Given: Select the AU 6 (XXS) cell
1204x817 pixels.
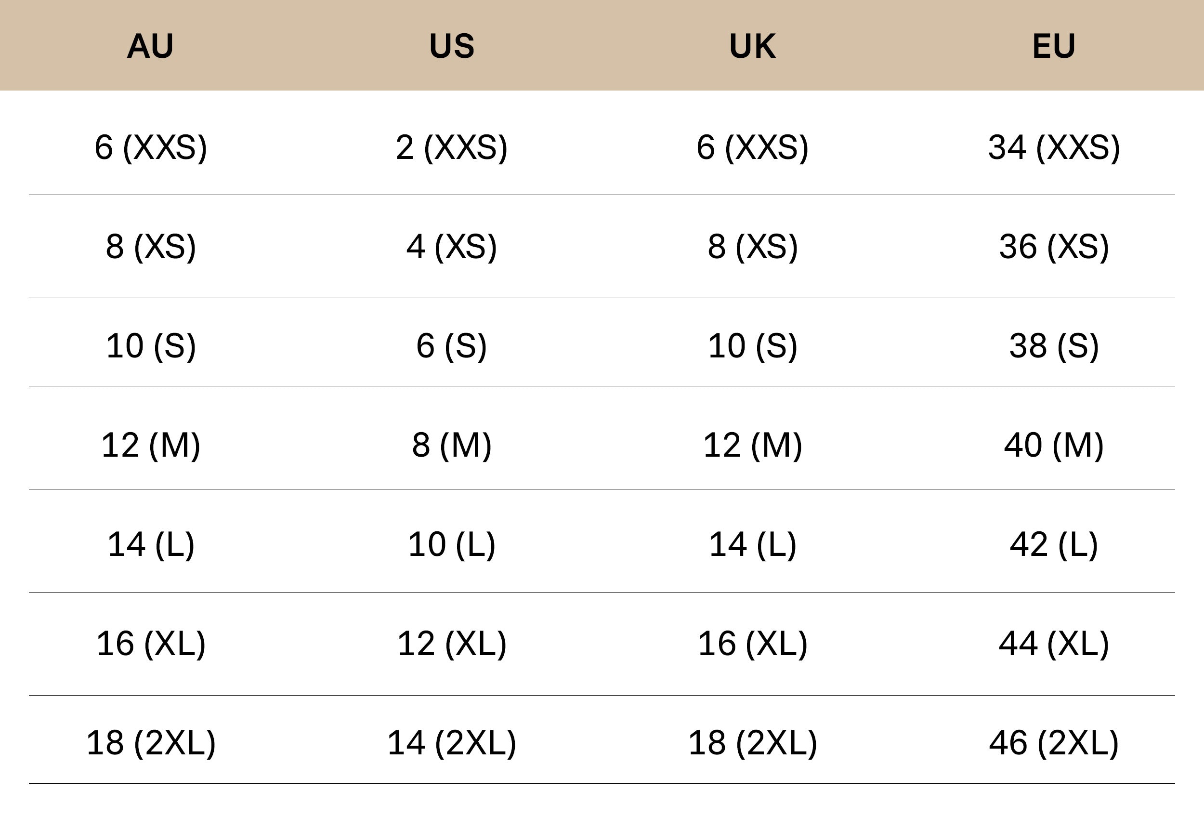Looking at the screenshot, I should coord(151,148).
